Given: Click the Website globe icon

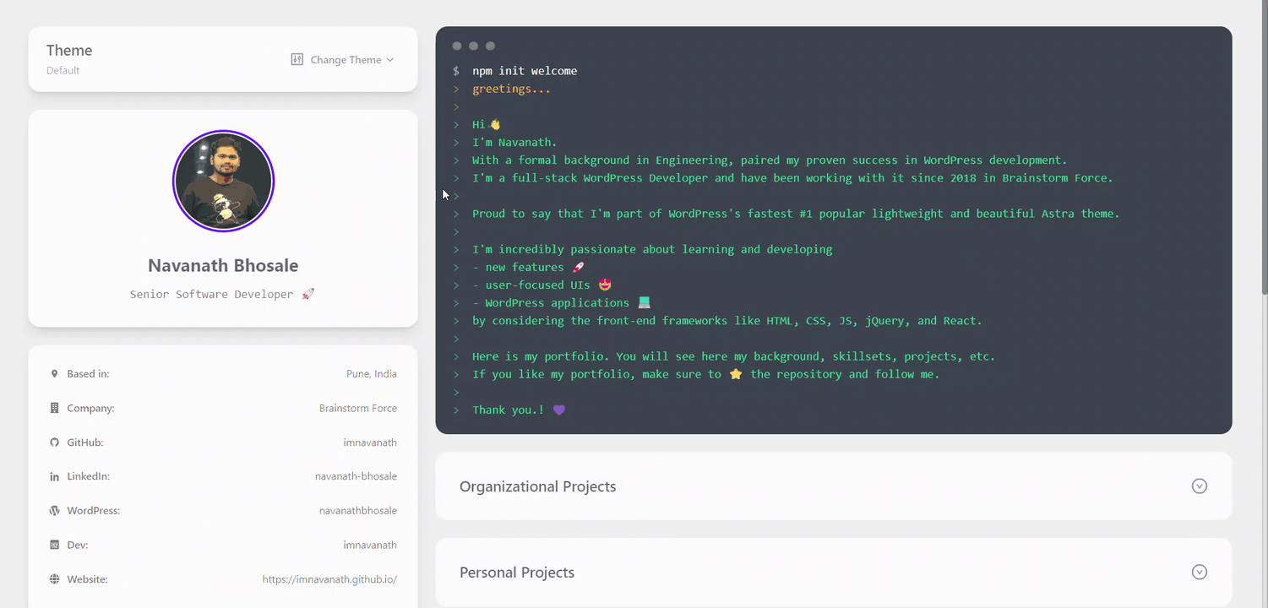Looking at the screenshot, I should tap(54, 579).
